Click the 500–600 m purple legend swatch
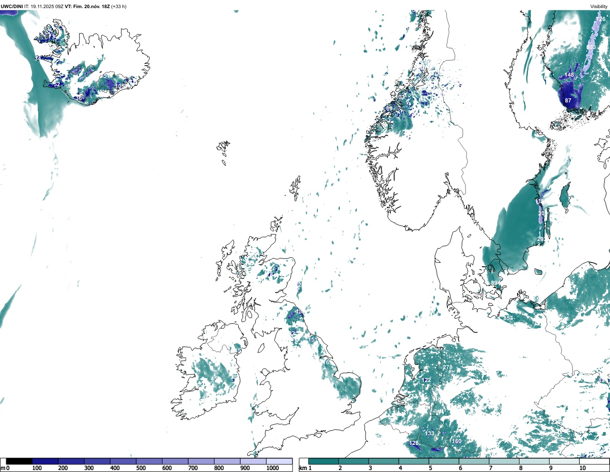 149,461
